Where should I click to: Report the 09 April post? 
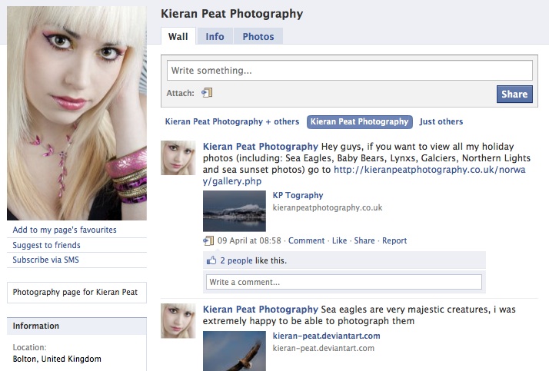point(394,240)
